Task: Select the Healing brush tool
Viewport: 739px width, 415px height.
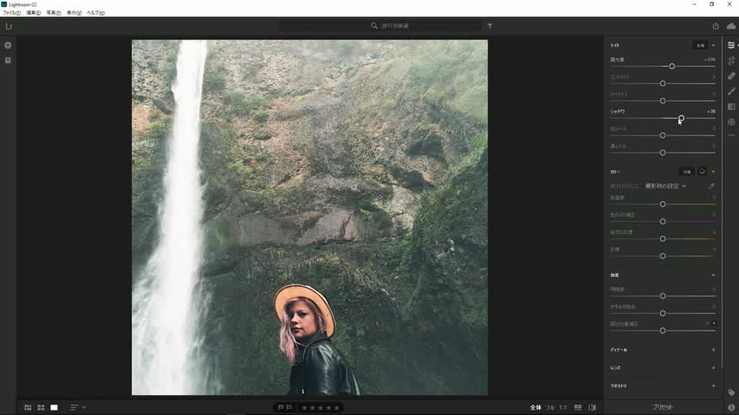Action: click(731, 76)
